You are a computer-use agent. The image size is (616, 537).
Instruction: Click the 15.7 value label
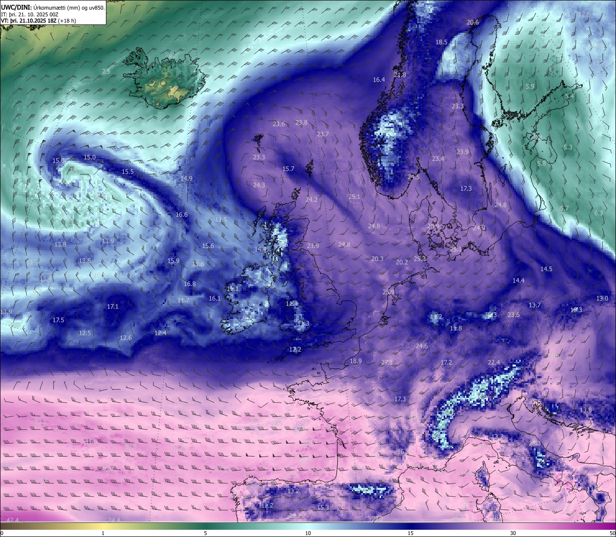288,169
